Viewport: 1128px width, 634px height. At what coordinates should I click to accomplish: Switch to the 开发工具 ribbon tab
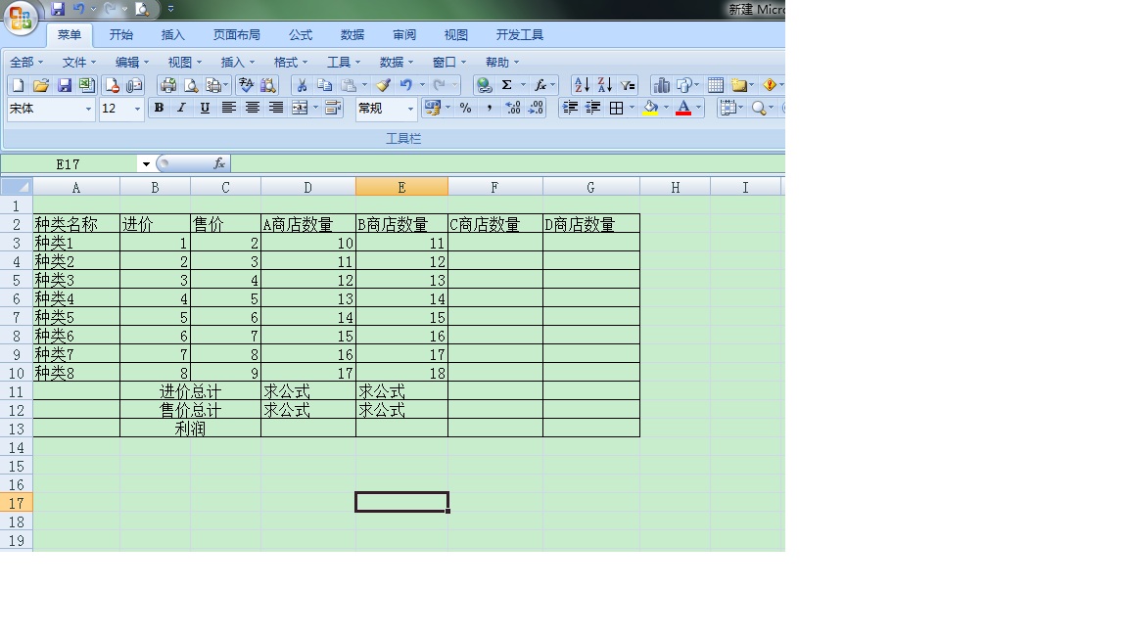point(519,34)
